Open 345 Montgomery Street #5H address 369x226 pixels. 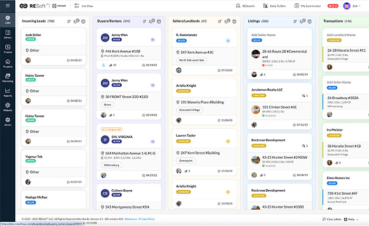pos(127,207)
